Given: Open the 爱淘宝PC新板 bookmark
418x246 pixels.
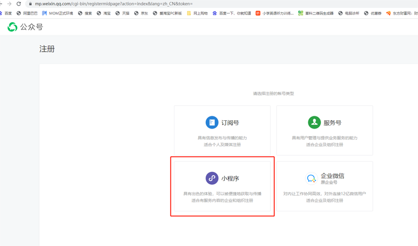Looking at the screenshot, I should click(167, 13).
